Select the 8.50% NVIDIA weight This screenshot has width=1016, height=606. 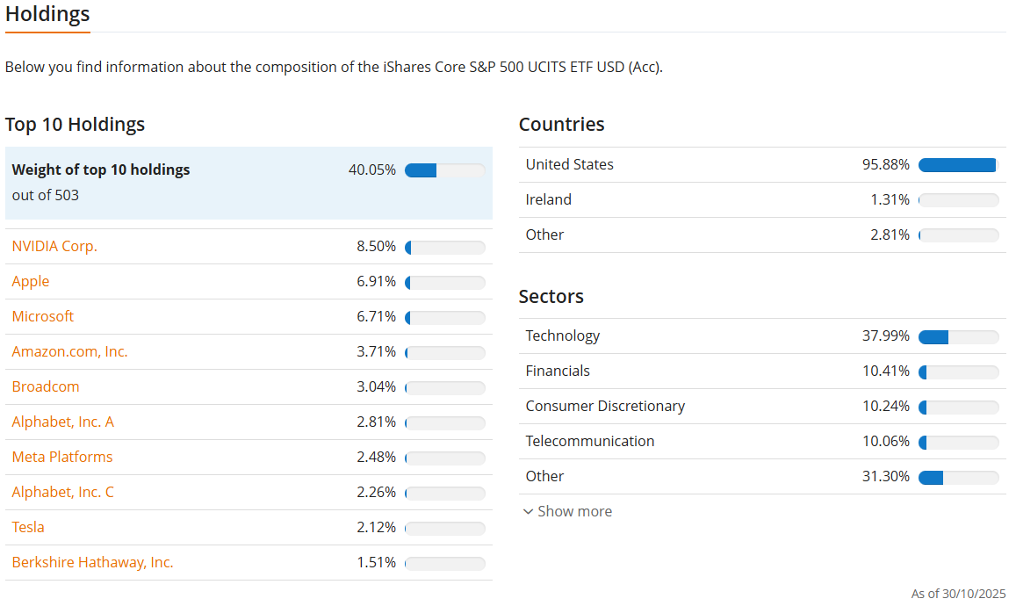pyautogui.click(x=376, y=246)
